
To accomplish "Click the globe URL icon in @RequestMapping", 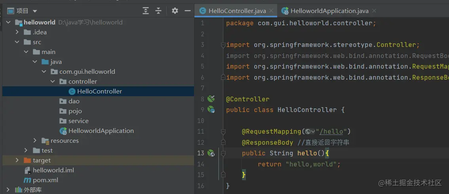I will [308, 132].
